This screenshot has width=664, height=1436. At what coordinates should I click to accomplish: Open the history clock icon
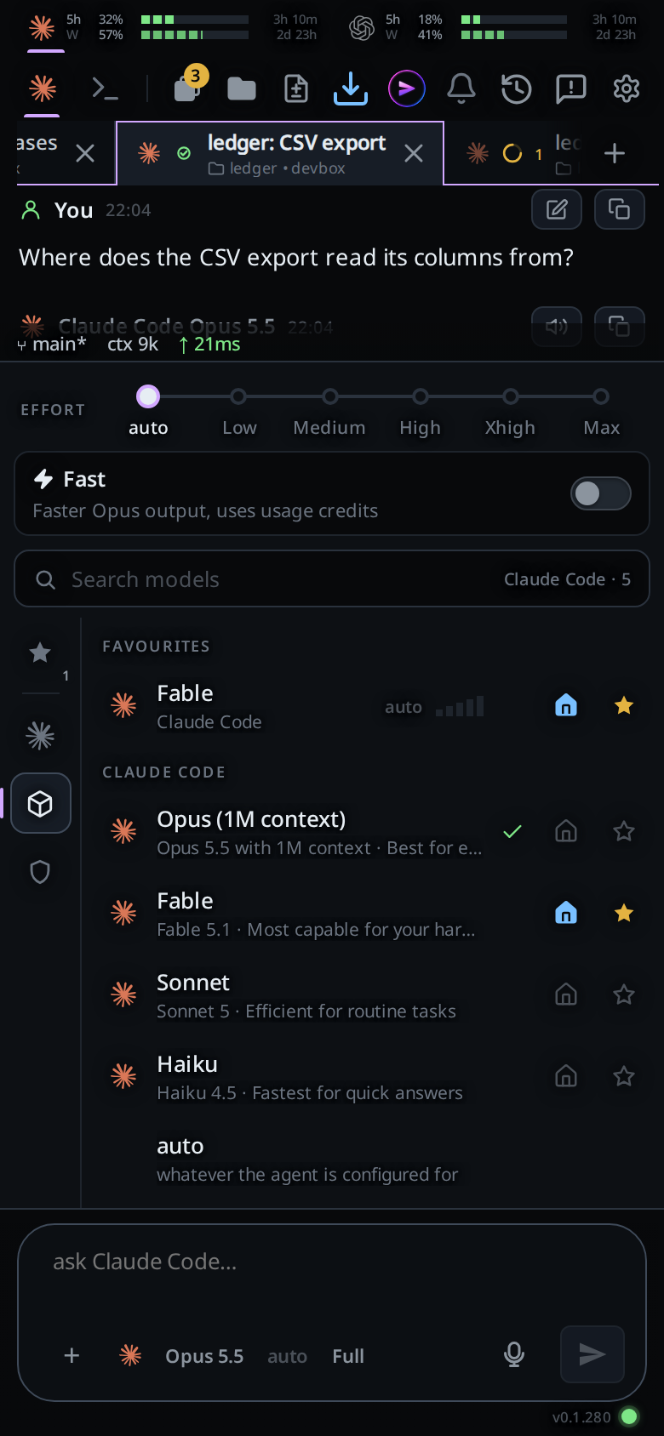click(x=516, y=88)
